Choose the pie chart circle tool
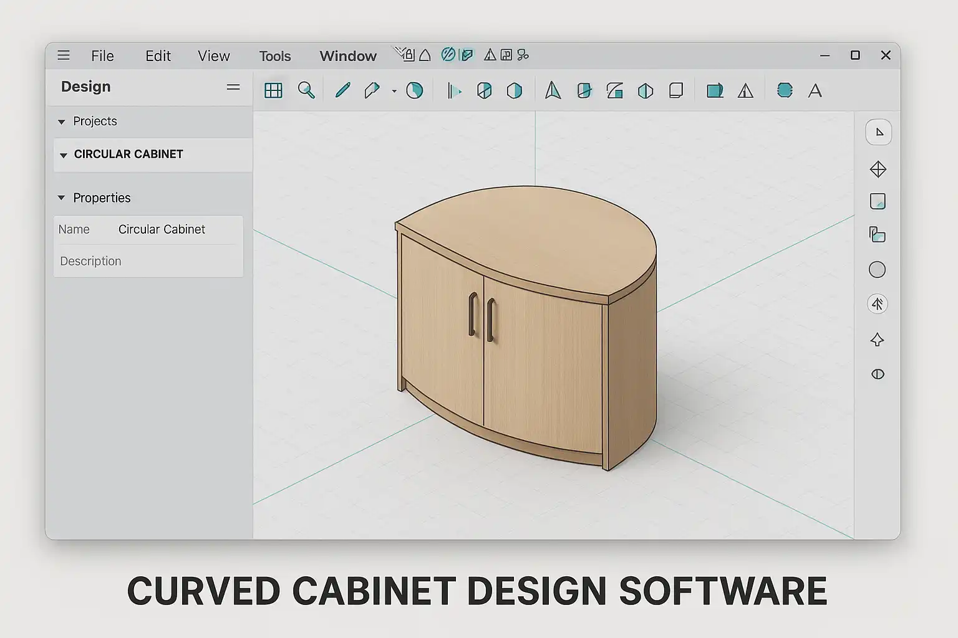 coord(414,91)
